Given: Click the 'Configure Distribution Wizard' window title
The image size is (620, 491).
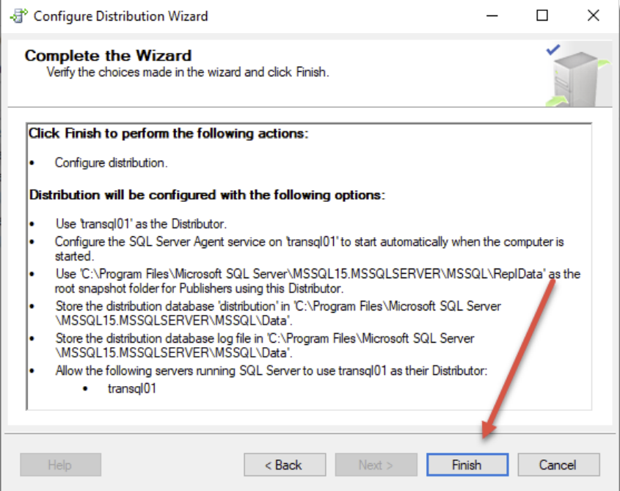Looking at the screenshot, I should (x=120, y=16).
